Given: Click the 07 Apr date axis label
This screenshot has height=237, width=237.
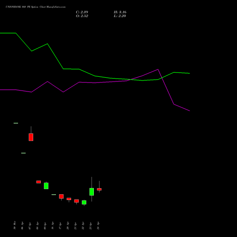Looking at the screenshot, I should (x=30, y=226).
